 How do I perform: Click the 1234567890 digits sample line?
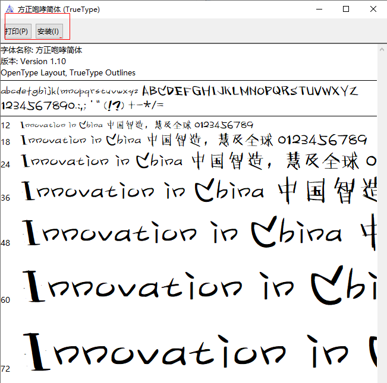(x=82, y=106)
